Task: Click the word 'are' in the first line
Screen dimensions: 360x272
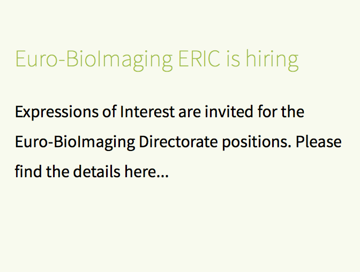Action: (190, 112)
